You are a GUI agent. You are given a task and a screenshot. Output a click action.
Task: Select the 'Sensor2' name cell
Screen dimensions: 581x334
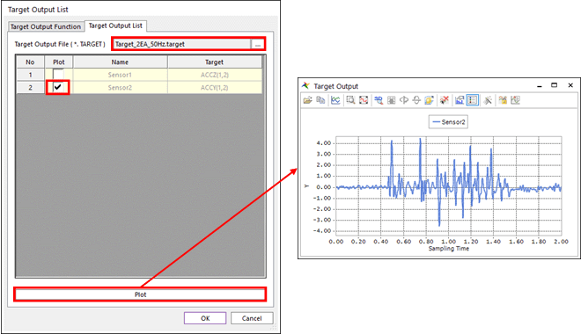120,88
